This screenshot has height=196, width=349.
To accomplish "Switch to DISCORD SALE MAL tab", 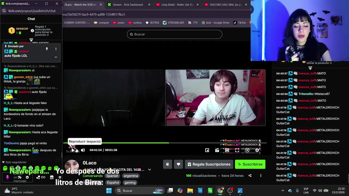I will tap(226, 5).
